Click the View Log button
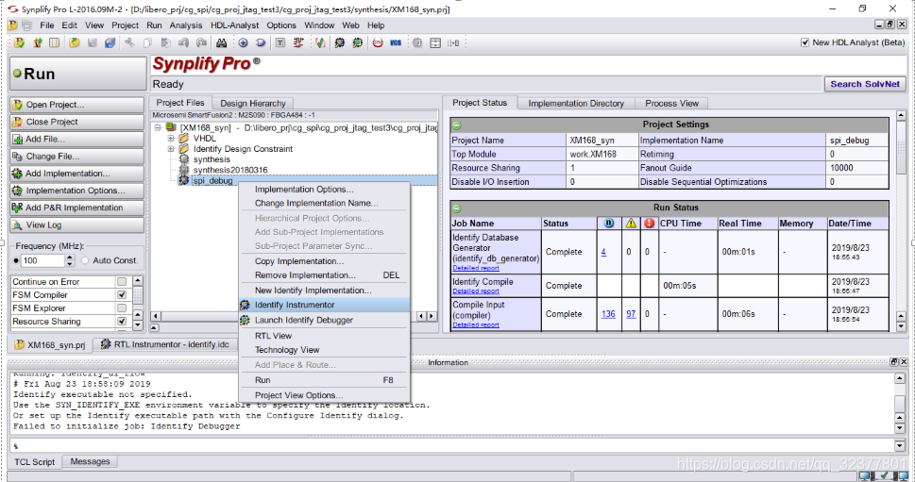 click(76, 225)
